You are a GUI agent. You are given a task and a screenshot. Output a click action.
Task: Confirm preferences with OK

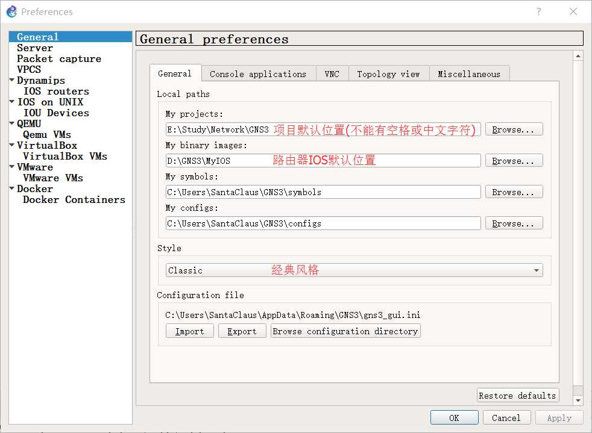click(454, 417)
